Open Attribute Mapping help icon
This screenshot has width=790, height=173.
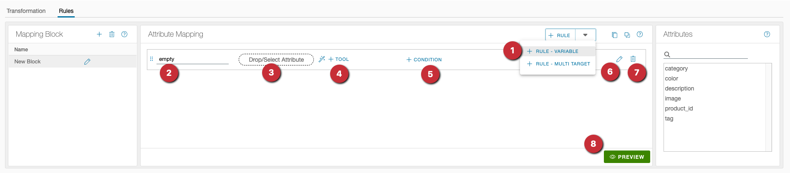tap(640, 34)
